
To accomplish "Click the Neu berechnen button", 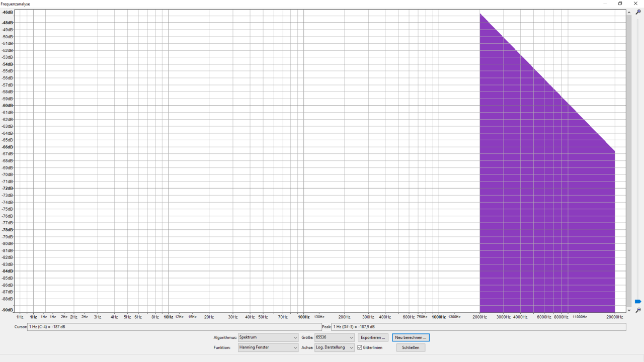I will click(411, 337).
